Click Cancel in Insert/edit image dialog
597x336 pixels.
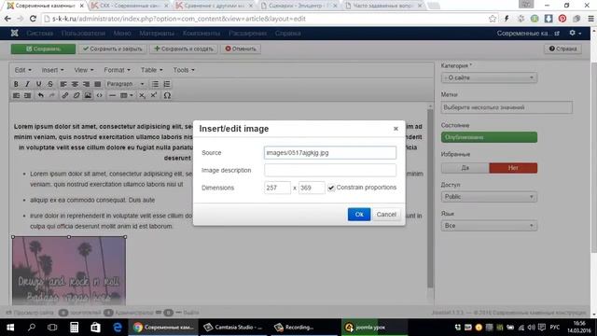click(x=386, y=214)
